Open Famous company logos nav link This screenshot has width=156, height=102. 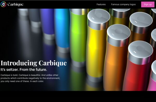[x=123, y=4]
